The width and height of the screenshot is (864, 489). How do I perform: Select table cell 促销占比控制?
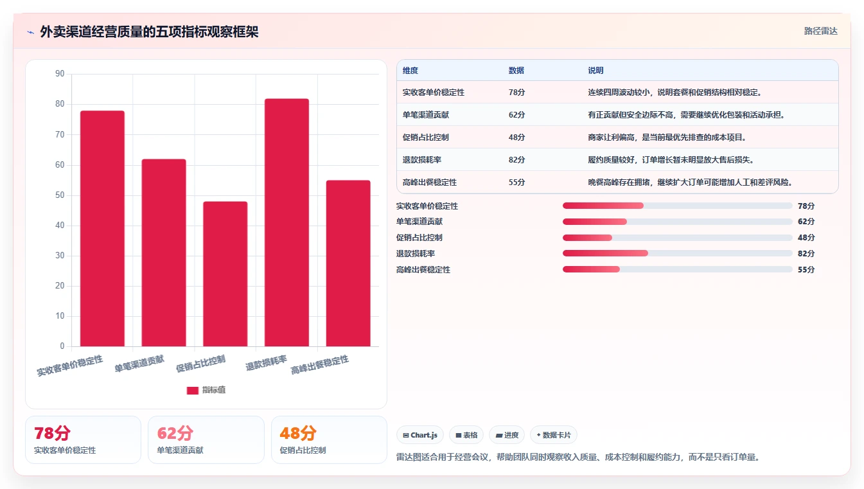(x=426, y=138)
